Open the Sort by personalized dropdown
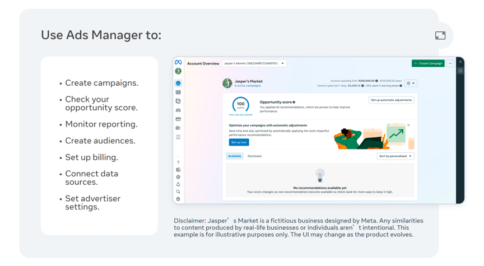The height and width of the screenshot is (266, 484). [395, 156]
